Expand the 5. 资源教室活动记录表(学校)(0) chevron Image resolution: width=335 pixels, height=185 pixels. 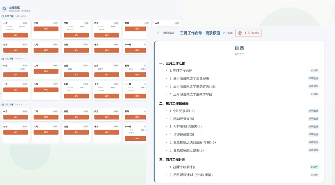[166, 142]
